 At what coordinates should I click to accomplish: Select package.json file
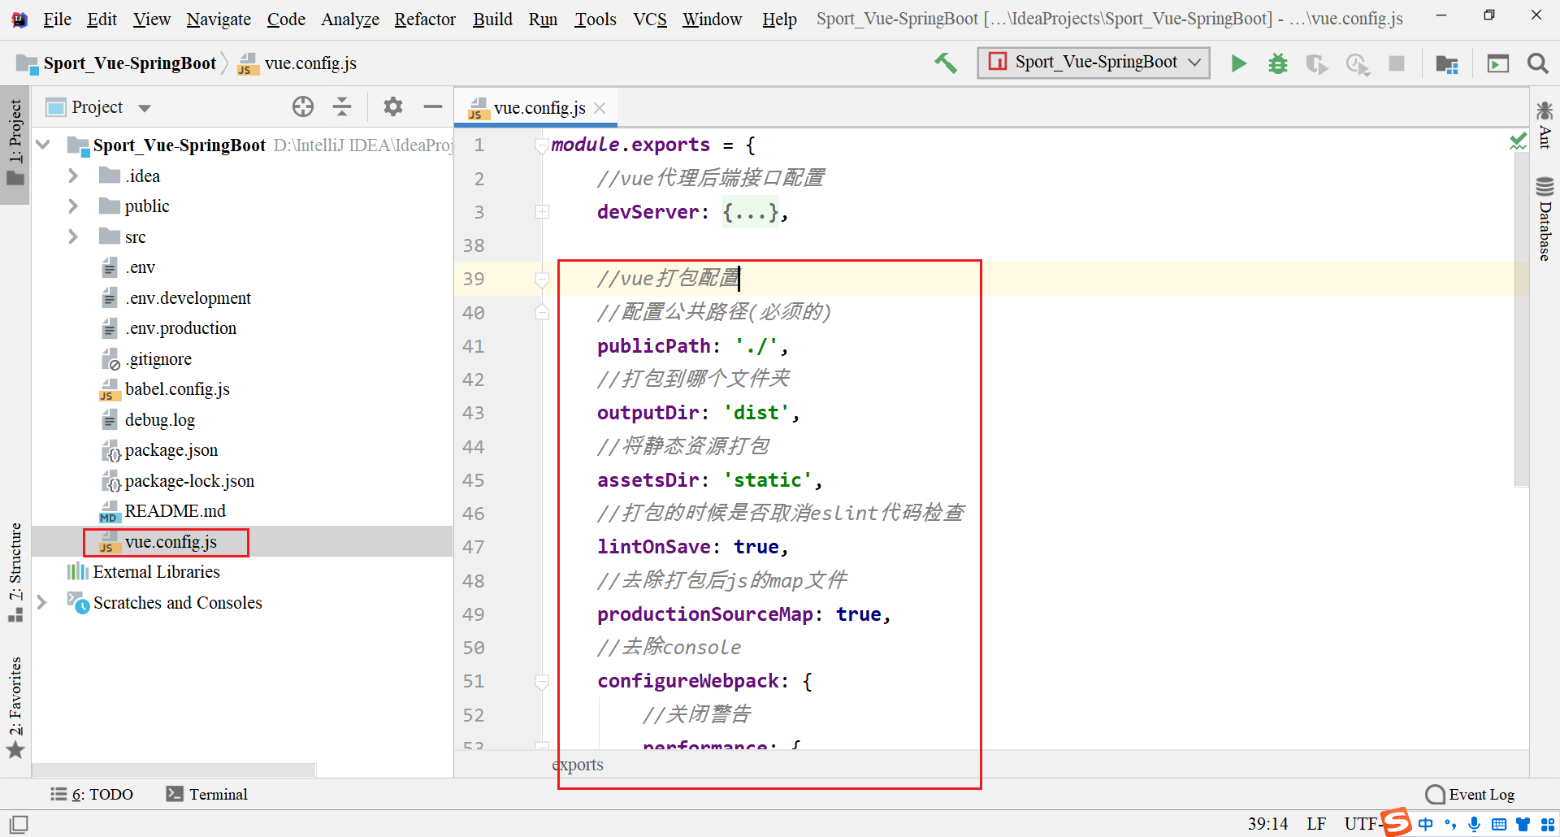[171, 450]
